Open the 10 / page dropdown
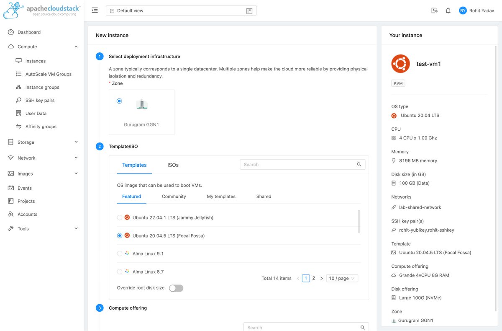This screenshot has width=502, height=331. (x=342, y=278)
